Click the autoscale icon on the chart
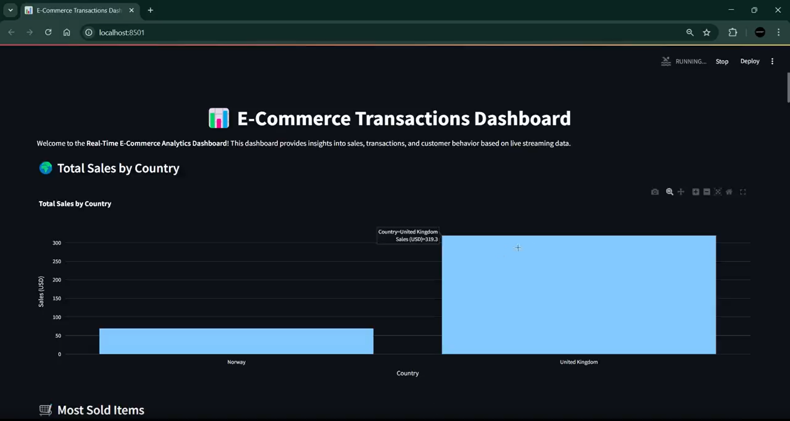 point(718,192)
